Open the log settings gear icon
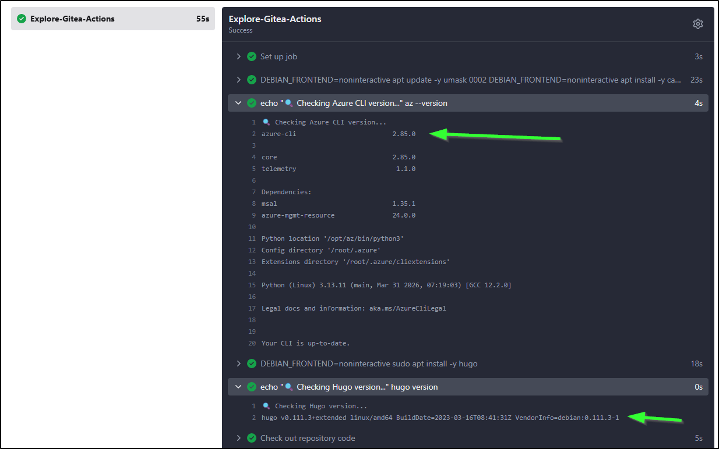The height and width of the screenshot is (449, 719). (x=697, y=24)
